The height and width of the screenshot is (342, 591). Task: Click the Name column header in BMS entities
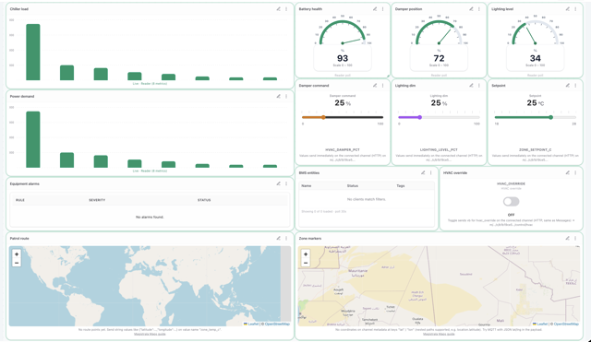pos(307,186)
